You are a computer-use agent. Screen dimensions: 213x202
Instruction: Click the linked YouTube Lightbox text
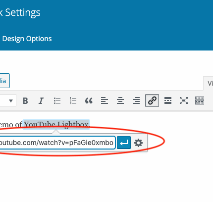point(56,124)
